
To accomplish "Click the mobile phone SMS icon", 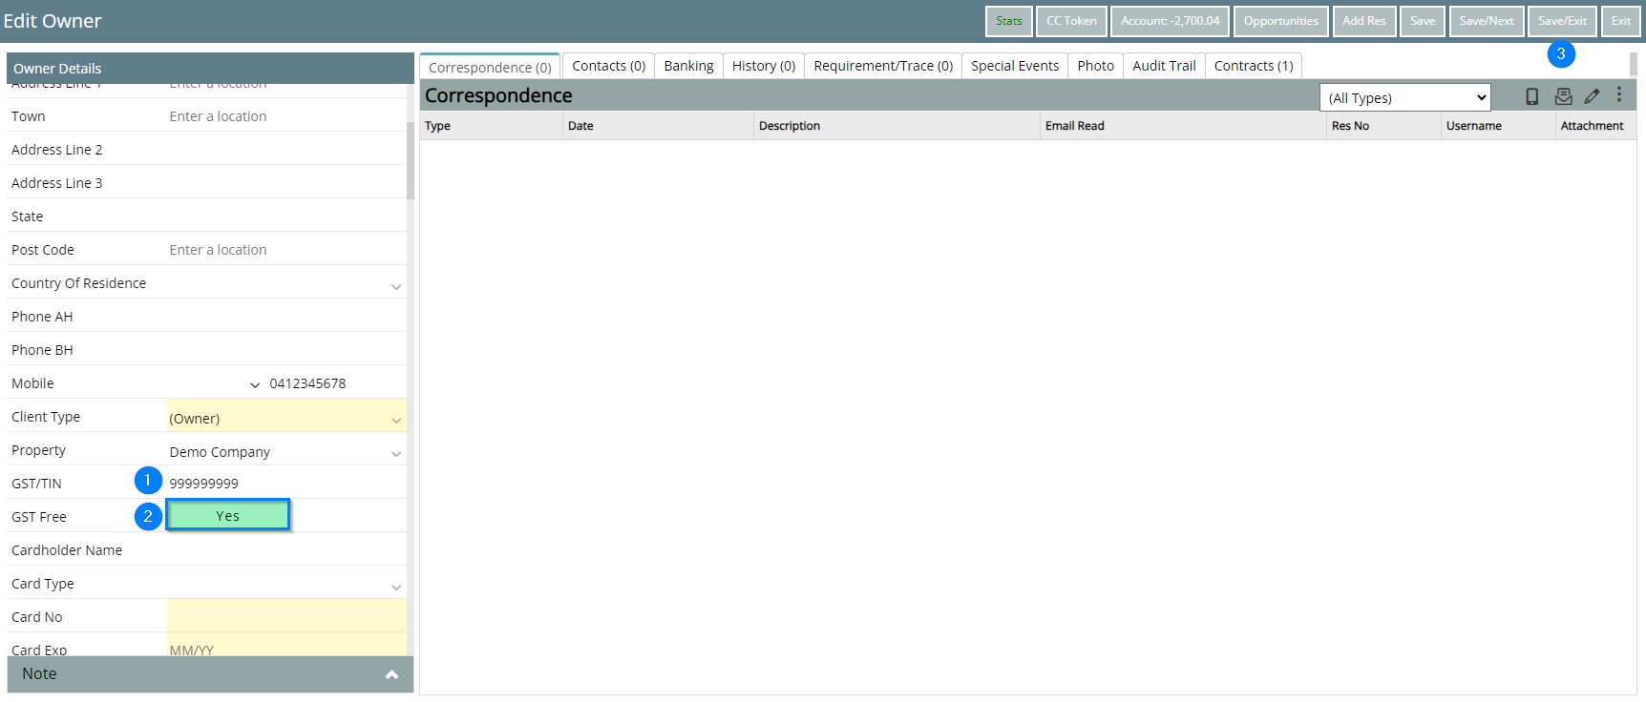I will pyautogui.click(x=1531, y=96).
